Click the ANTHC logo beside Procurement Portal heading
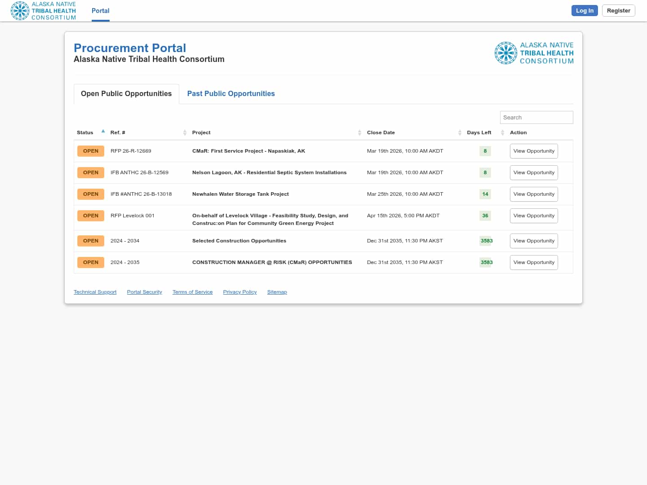The width and height of the screenshot is (647, 485). click(x=534, y=53)
